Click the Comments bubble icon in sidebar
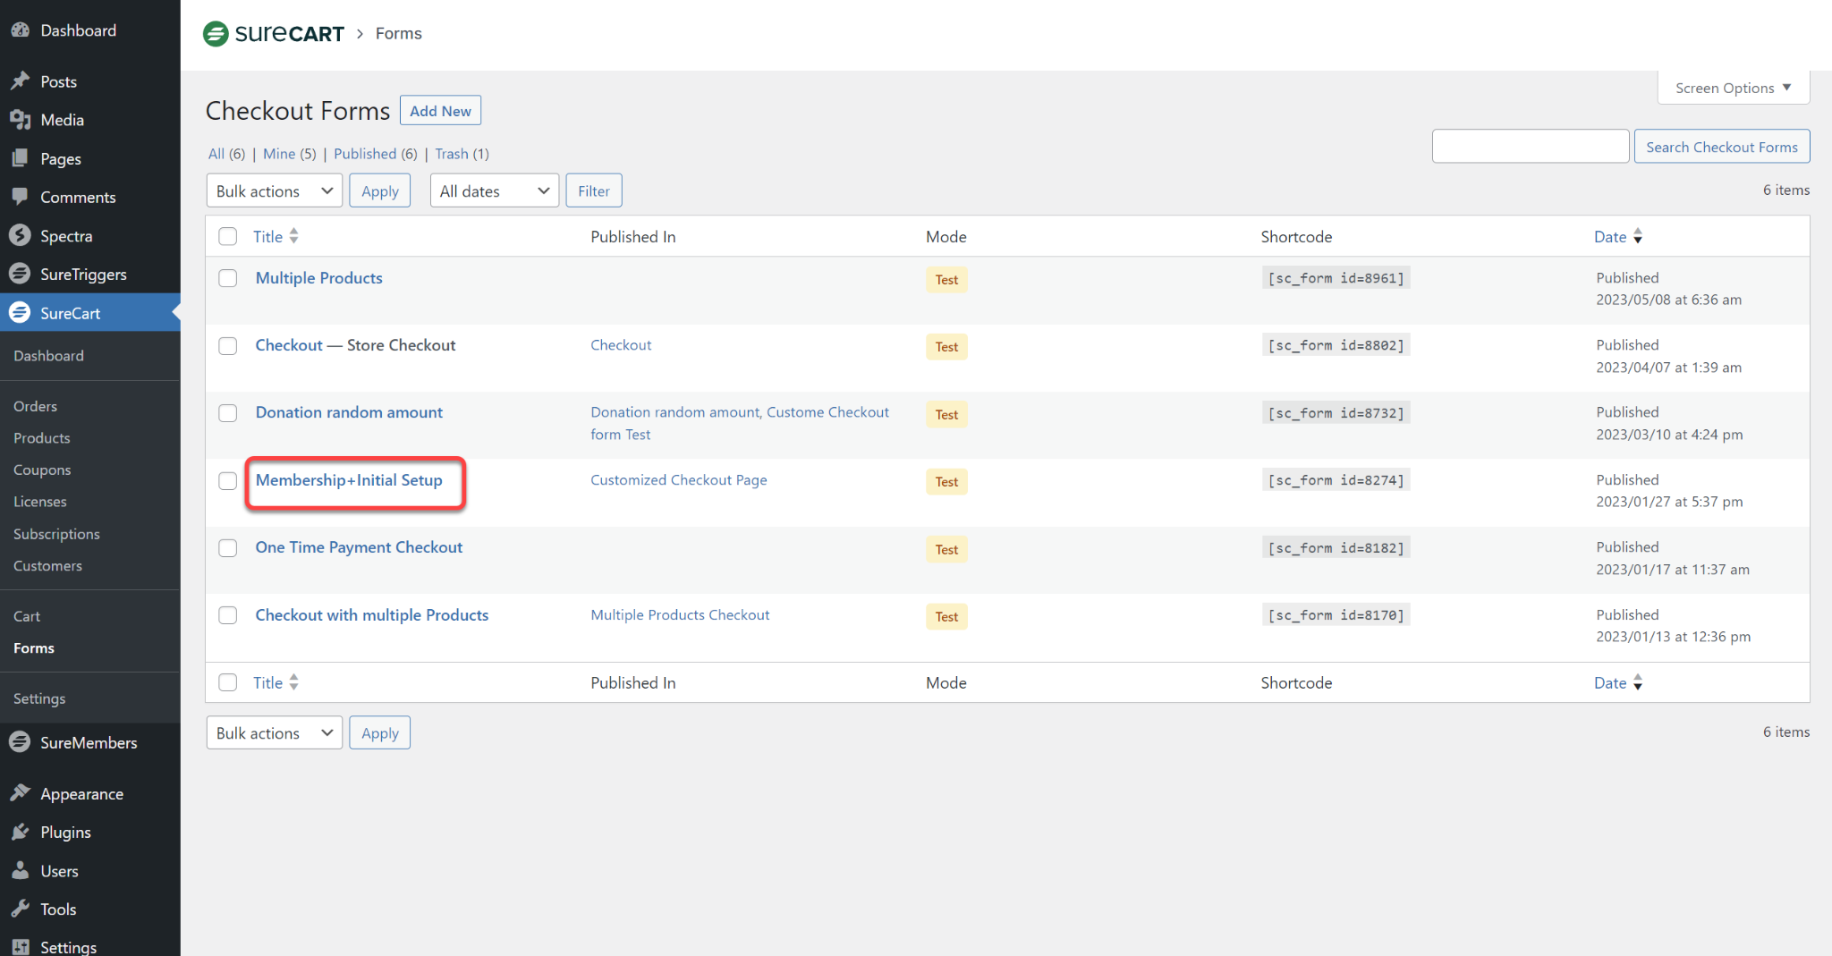Image resolution: width=1832 pixels, height=956 pixels. [x=21, y=197]
